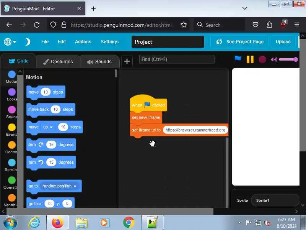
Task: Open the Addons menu
Action: click(x=83, y=42)
